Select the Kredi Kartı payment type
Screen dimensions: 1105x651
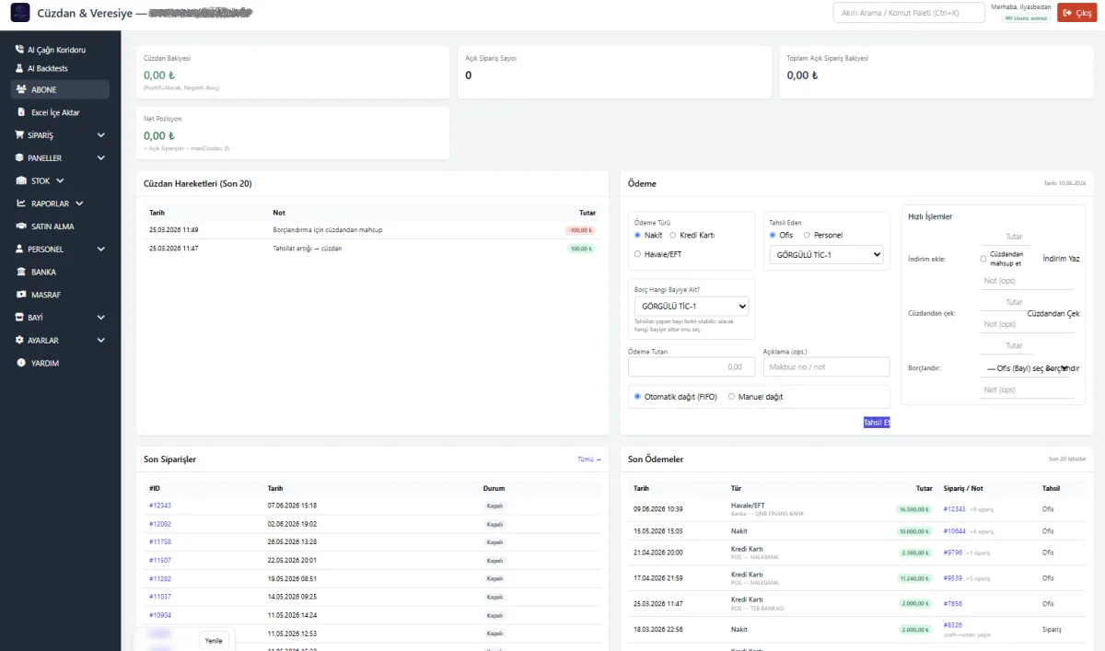pyautogui.click(x=673, y=235)
